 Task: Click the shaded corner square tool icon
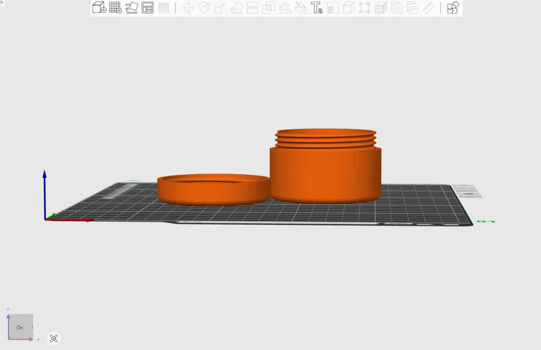(x=333, y=8)
